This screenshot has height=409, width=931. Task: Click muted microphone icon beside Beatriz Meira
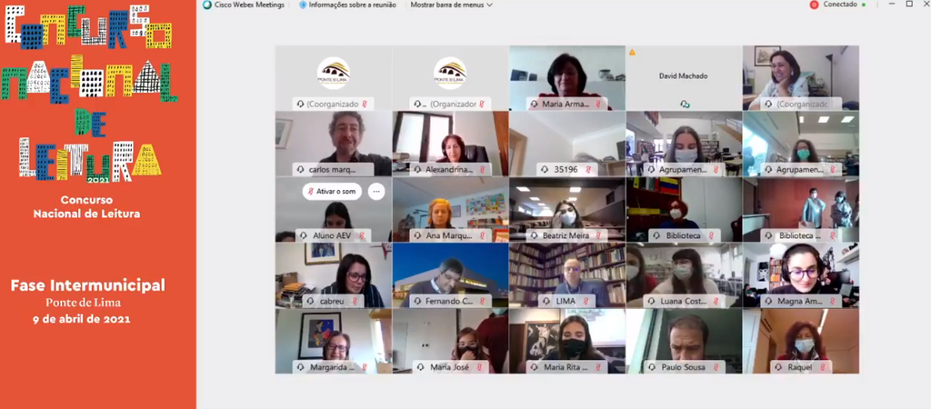click(x=599, y=235)
